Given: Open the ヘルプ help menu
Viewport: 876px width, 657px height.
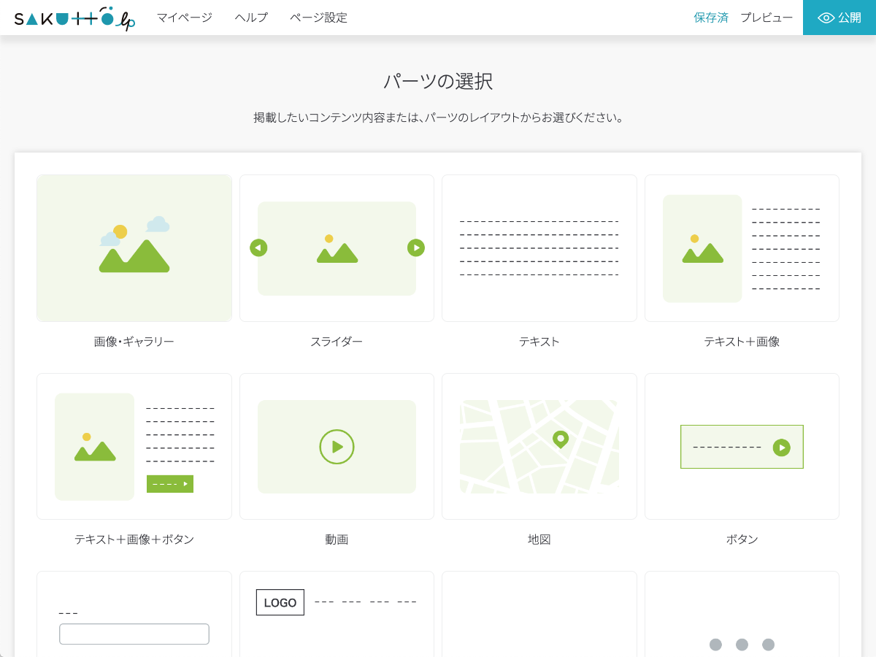Looking at the screenshot, I should click(x=251, y=18).
